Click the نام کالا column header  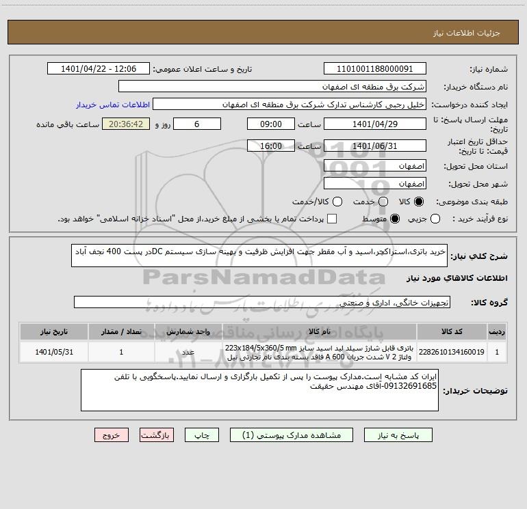320,331
